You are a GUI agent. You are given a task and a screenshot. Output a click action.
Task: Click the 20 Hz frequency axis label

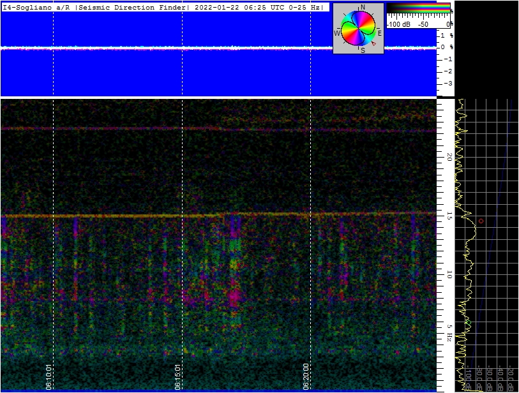coord(449,156)
